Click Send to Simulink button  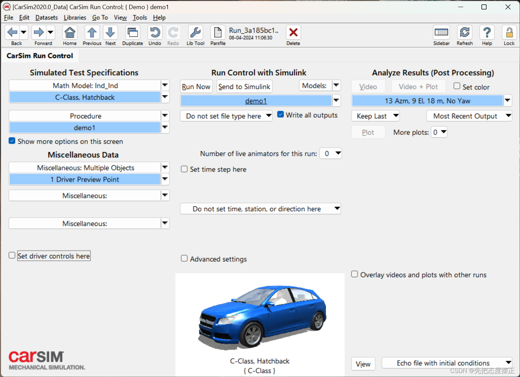tap(244, 87)
